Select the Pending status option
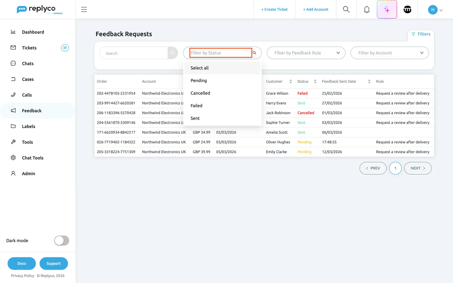The image size is (453, 283). (222, 80)
